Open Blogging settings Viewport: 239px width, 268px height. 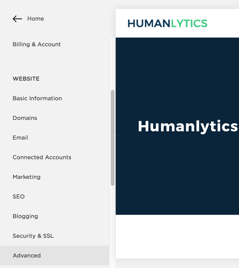[25, 216]
